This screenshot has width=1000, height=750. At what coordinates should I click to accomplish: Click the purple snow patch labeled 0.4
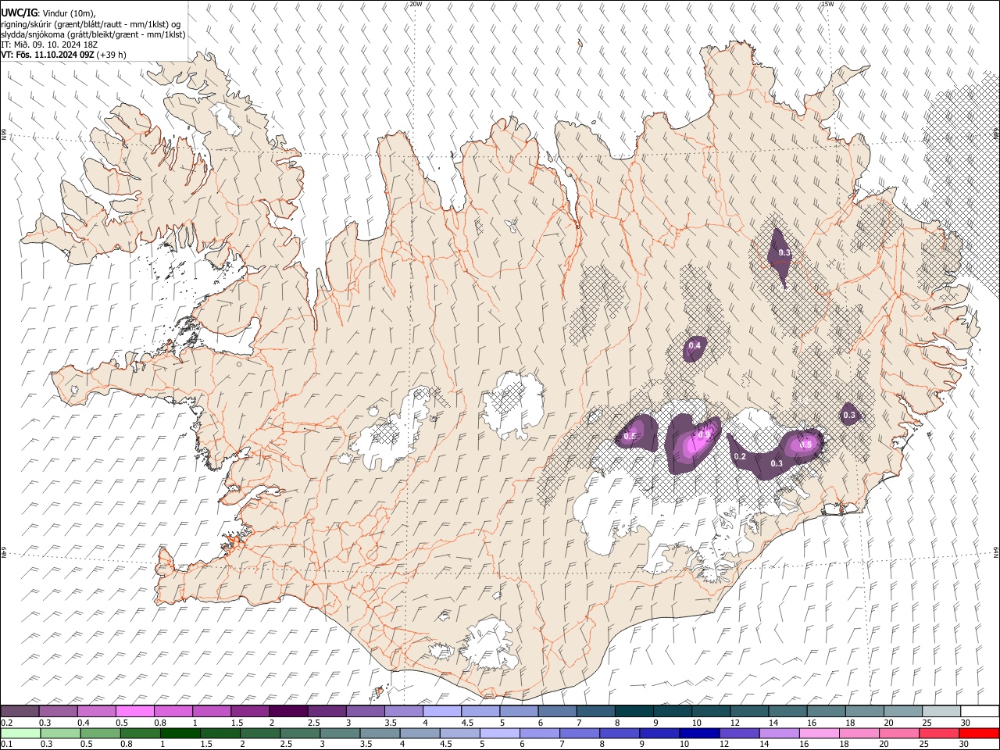[x=694, y=349]
